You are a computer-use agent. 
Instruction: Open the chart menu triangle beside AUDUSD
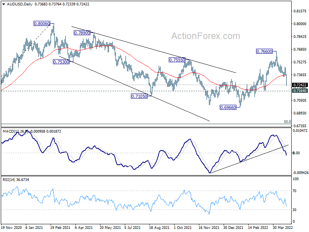4,4
